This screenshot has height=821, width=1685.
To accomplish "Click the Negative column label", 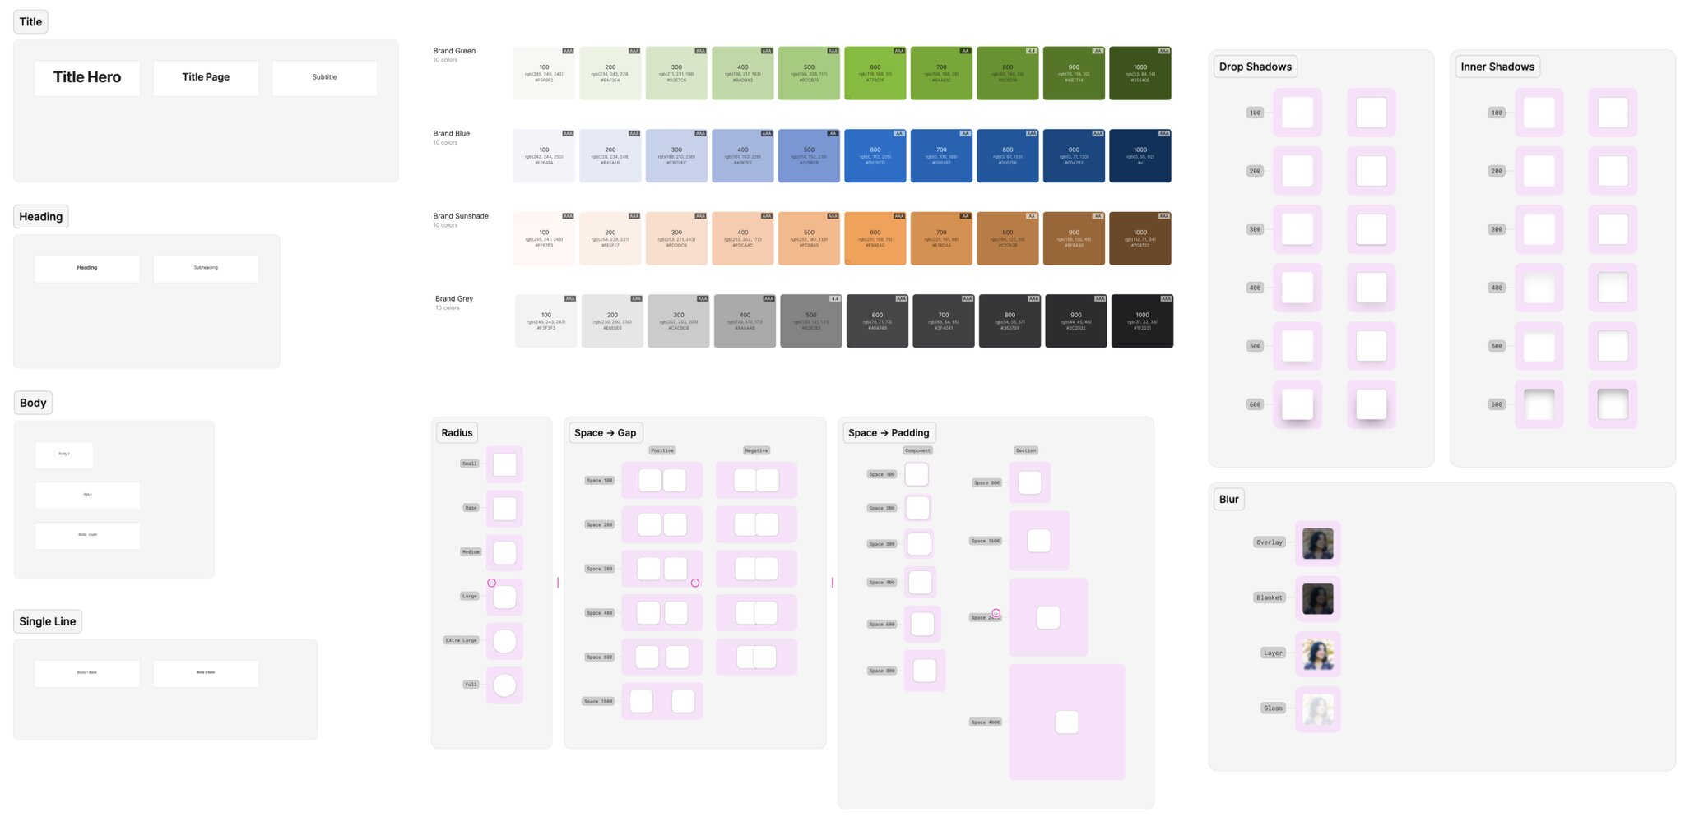I will coord(756,450).
